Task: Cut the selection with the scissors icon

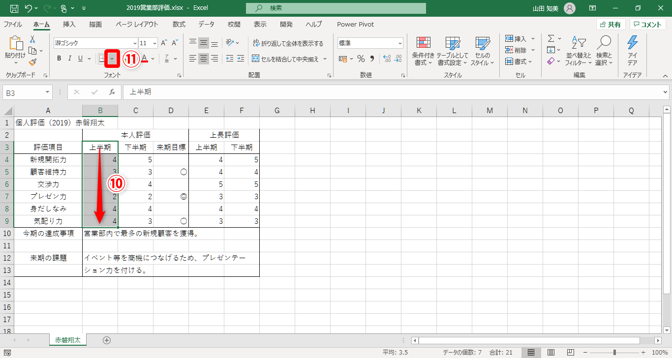Action: [x=32, y=39]
